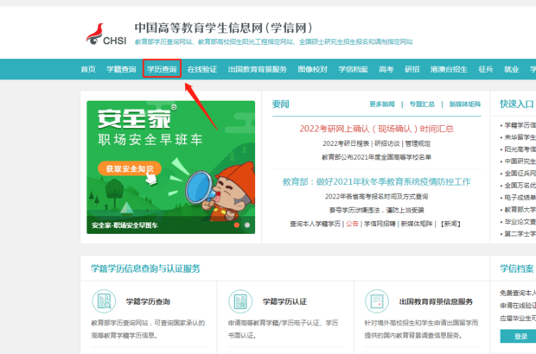Open 2022考研日程表 link
Image resolution: width=536 pixels, height=354 pixels.
point(346,143)
